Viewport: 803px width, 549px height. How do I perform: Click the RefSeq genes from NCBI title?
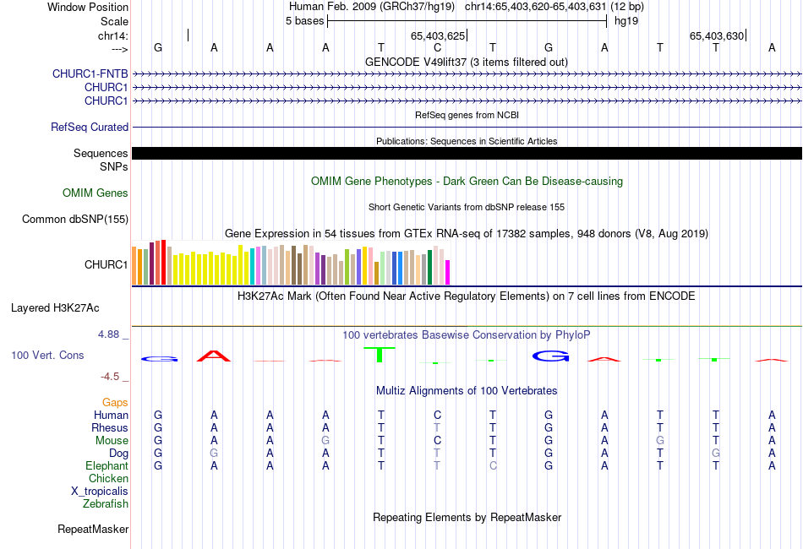[467, 115]
